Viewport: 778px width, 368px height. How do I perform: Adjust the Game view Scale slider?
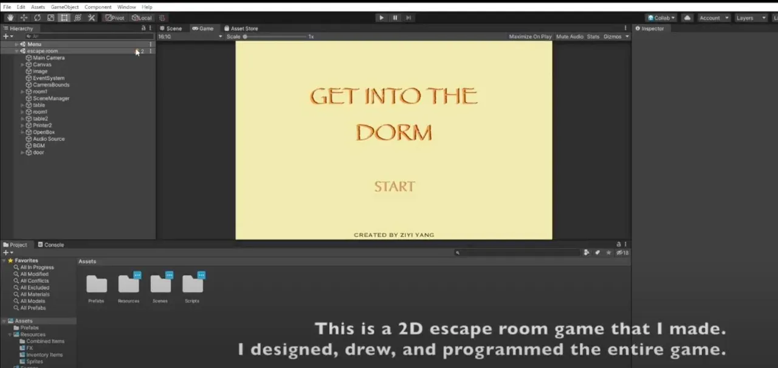(x=277, y=36)
